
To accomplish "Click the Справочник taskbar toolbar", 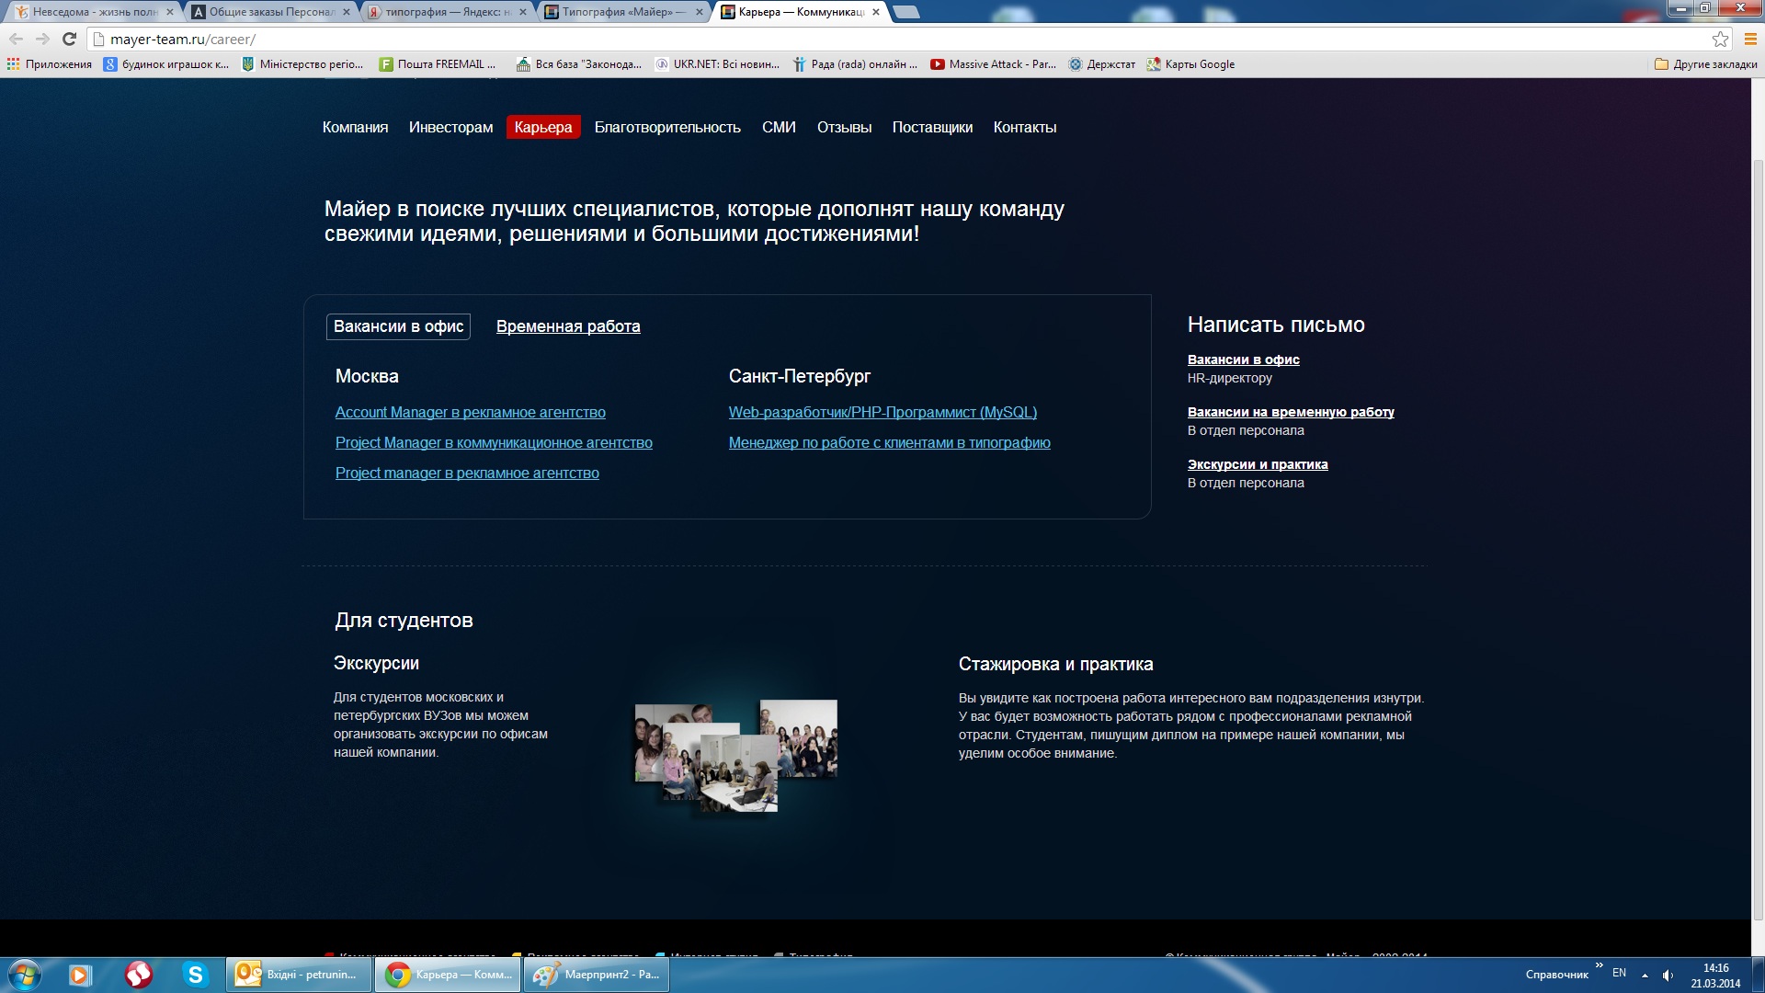I will [x=1556, y=975].
